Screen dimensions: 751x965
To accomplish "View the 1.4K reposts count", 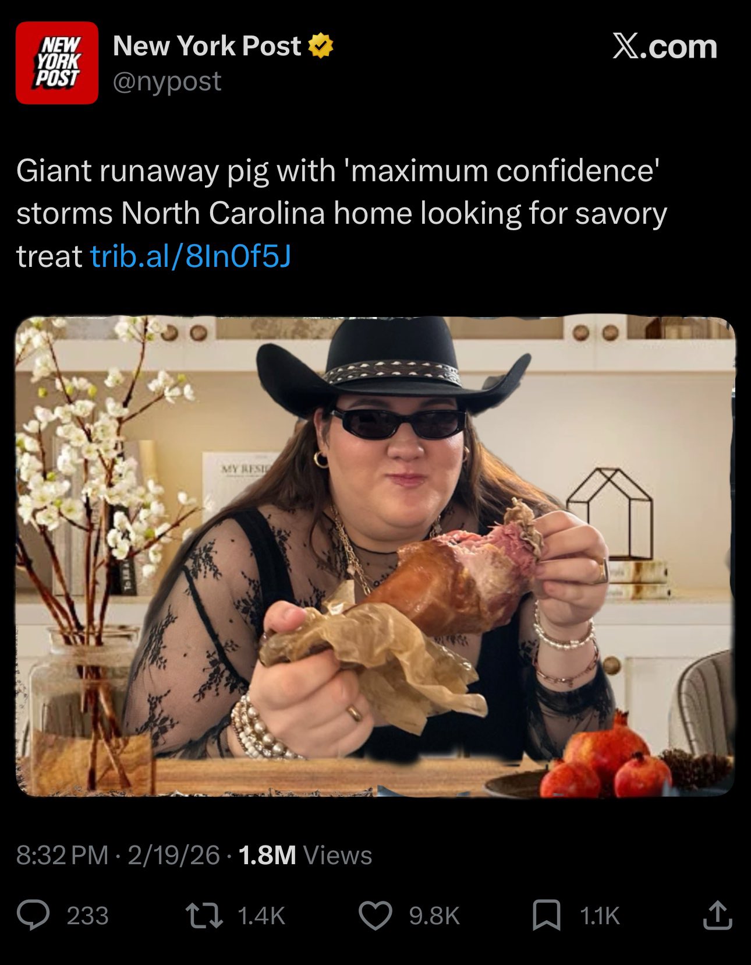I will (x=261, y=915).
